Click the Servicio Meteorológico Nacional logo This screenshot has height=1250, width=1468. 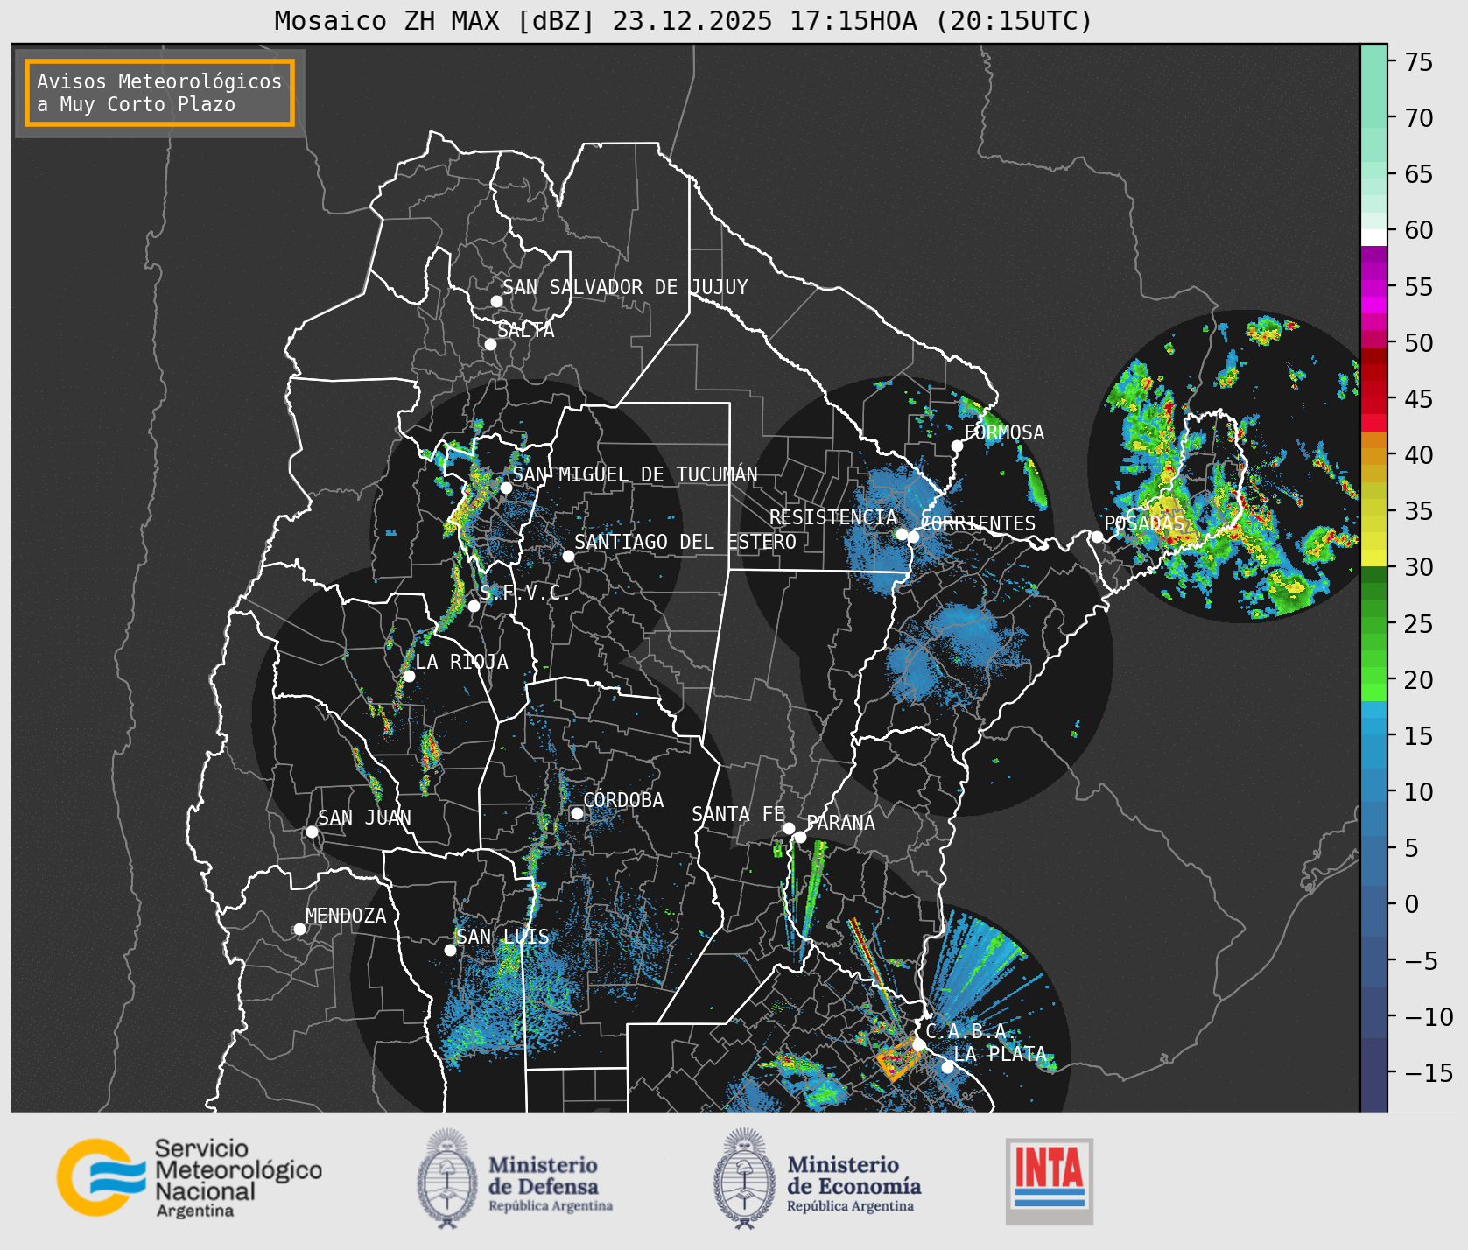tap(189, 1177)
